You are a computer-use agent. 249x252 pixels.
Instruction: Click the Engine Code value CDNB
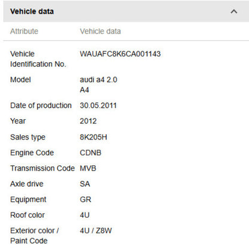click(90, 153)
